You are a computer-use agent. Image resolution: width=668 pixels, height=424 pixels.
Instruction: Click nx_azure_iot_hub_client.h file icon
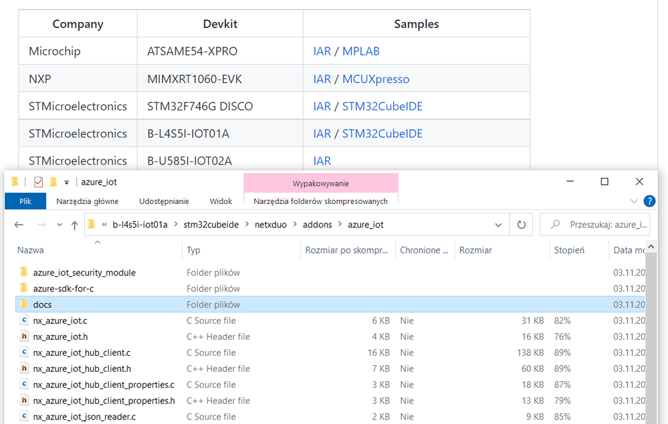(24, 368)
